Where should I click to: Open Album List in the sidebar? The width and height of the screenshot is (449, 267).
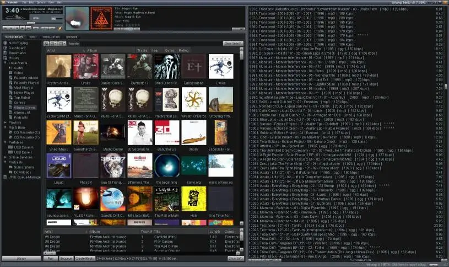coord(22,113)
